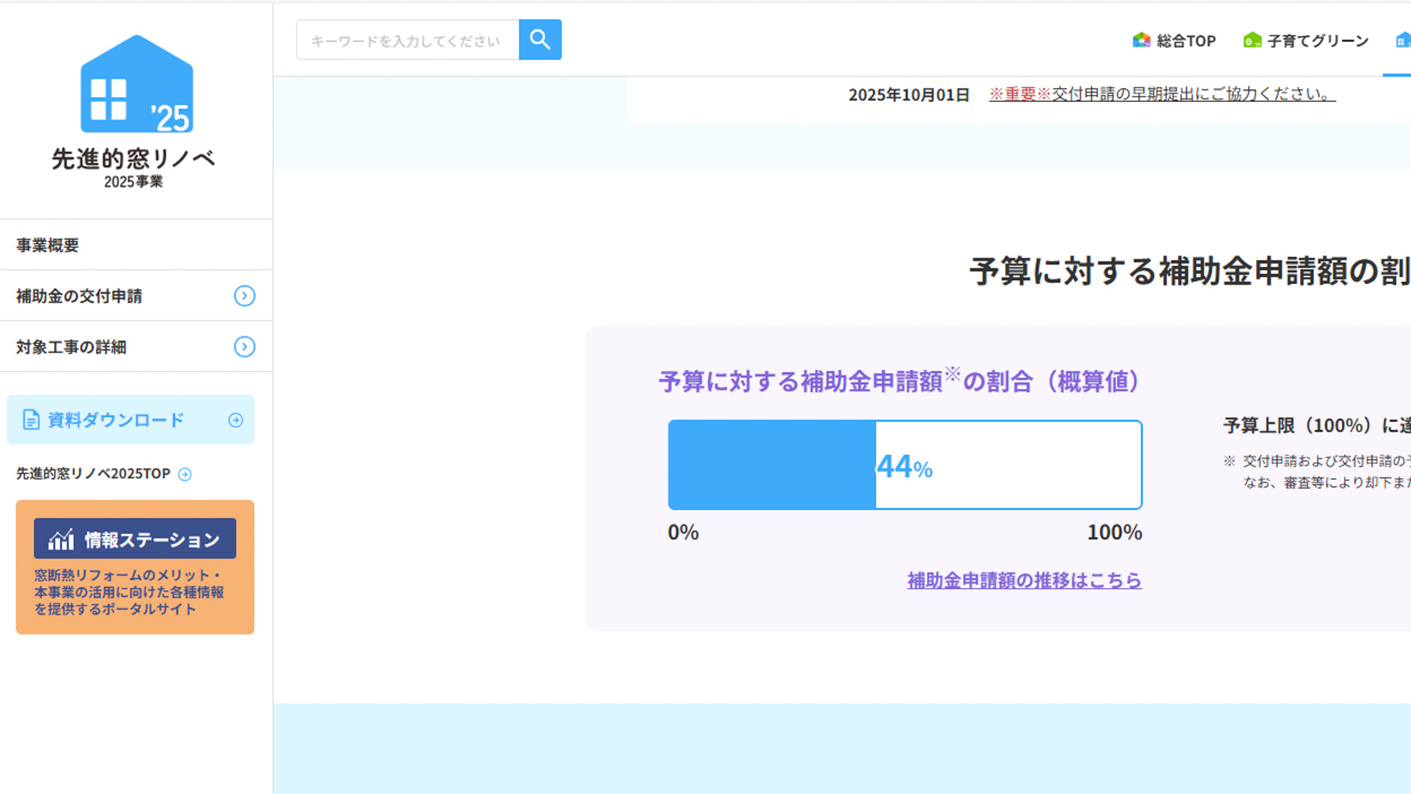Click the document icon beside 資料ダウンロード
Screen dimensions: 1411x794
31,420
